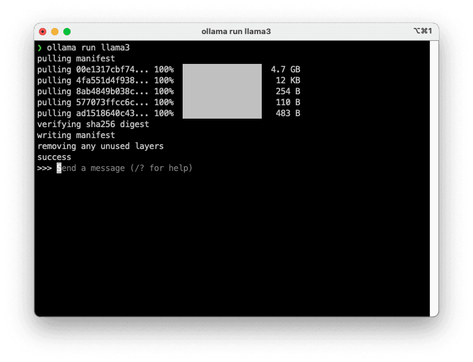The width and height of the screenshot is (473, 362).
Task: Click the 'success' status line
Action: point(54,157)
